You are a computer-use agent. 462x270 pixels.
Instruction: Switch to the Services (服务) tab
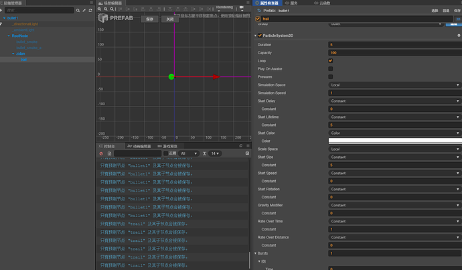click(291, 3)
